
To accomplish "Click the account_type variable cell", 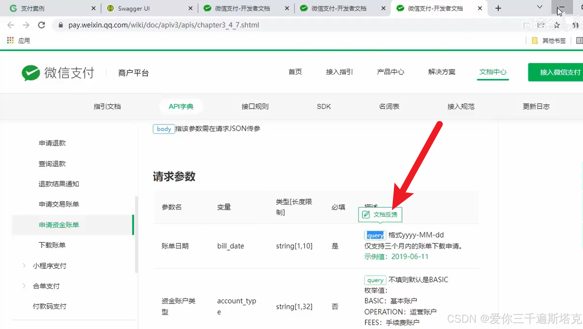I will coord(236,306).
